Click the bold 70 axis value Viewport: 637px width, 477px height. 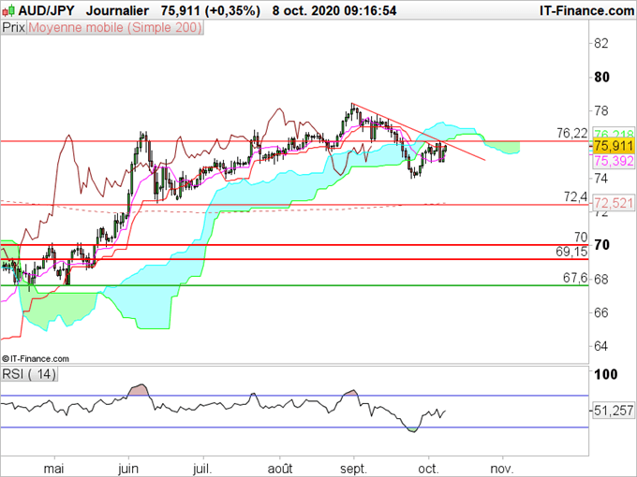601,245
